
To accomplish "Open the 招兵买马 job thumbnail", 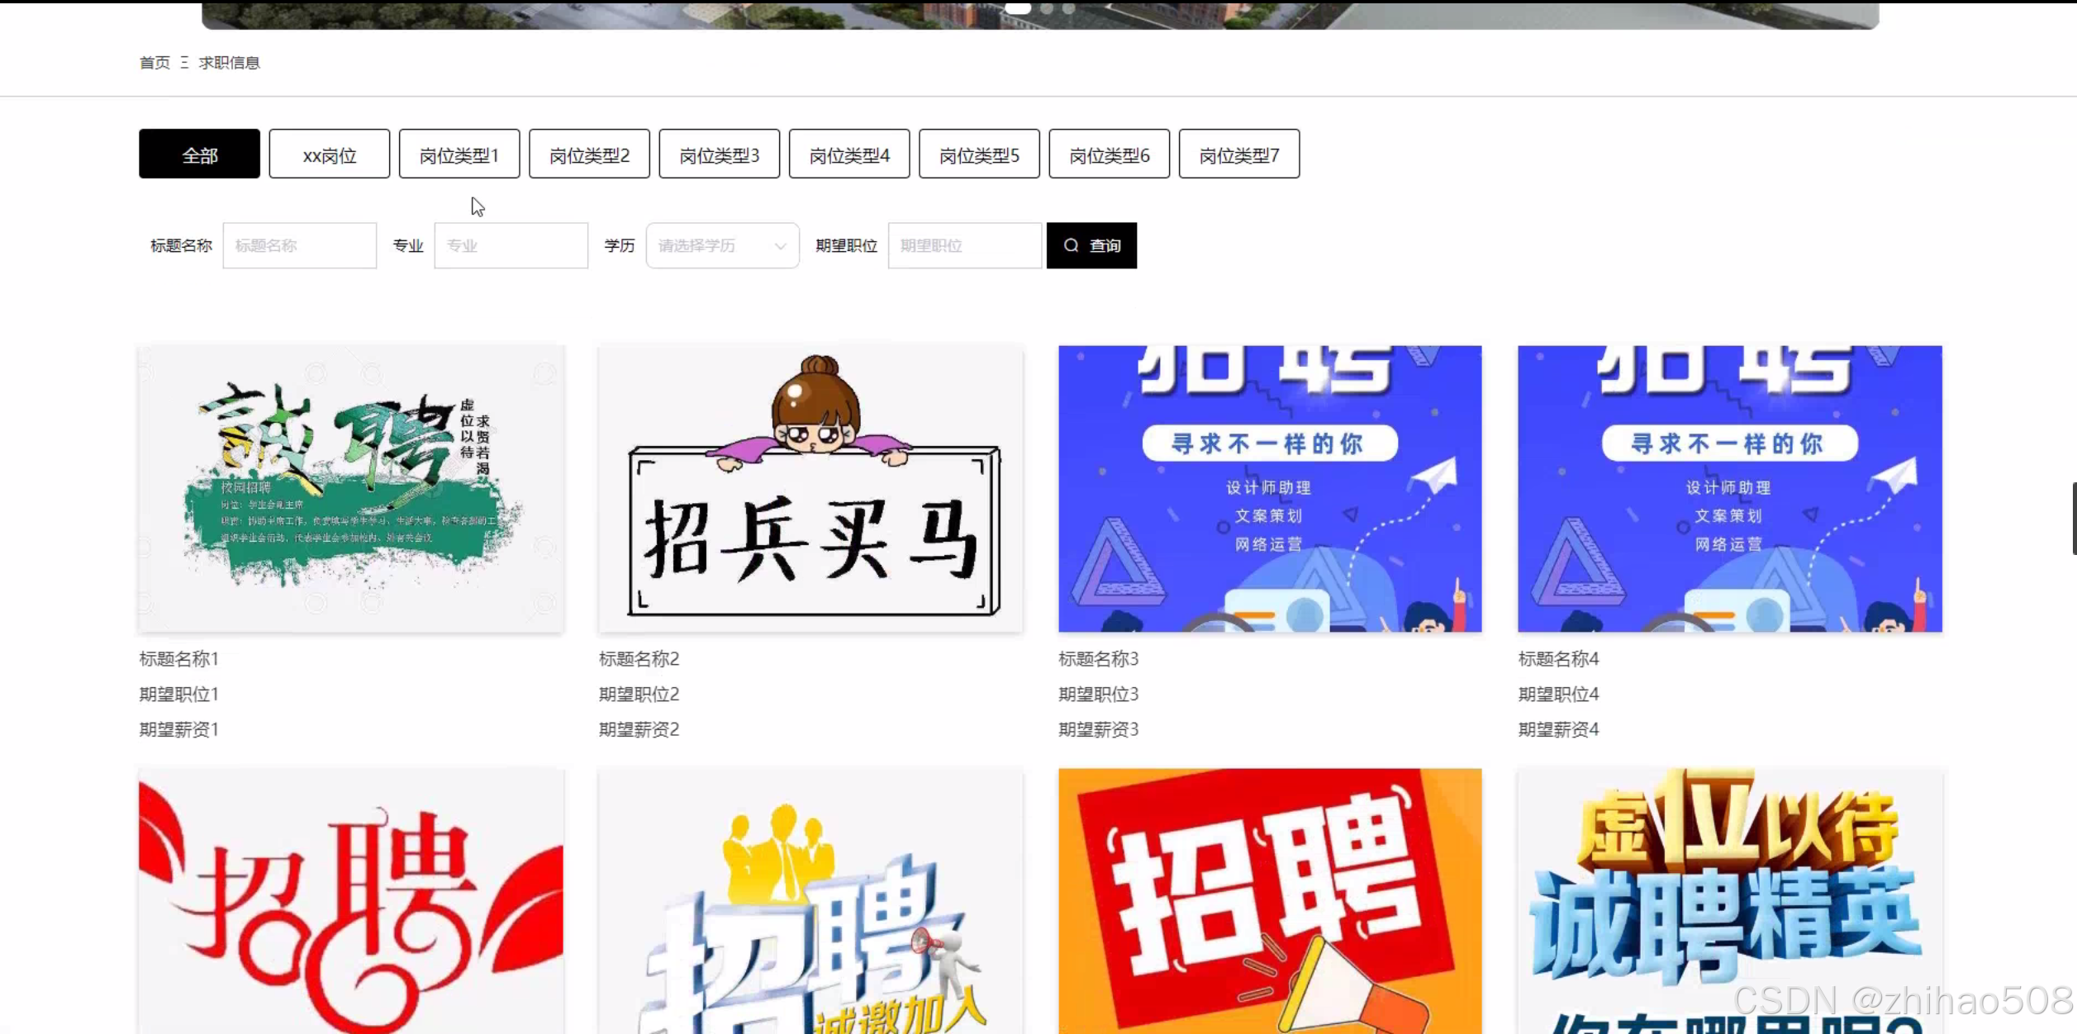I will click(x=810, y=489).
